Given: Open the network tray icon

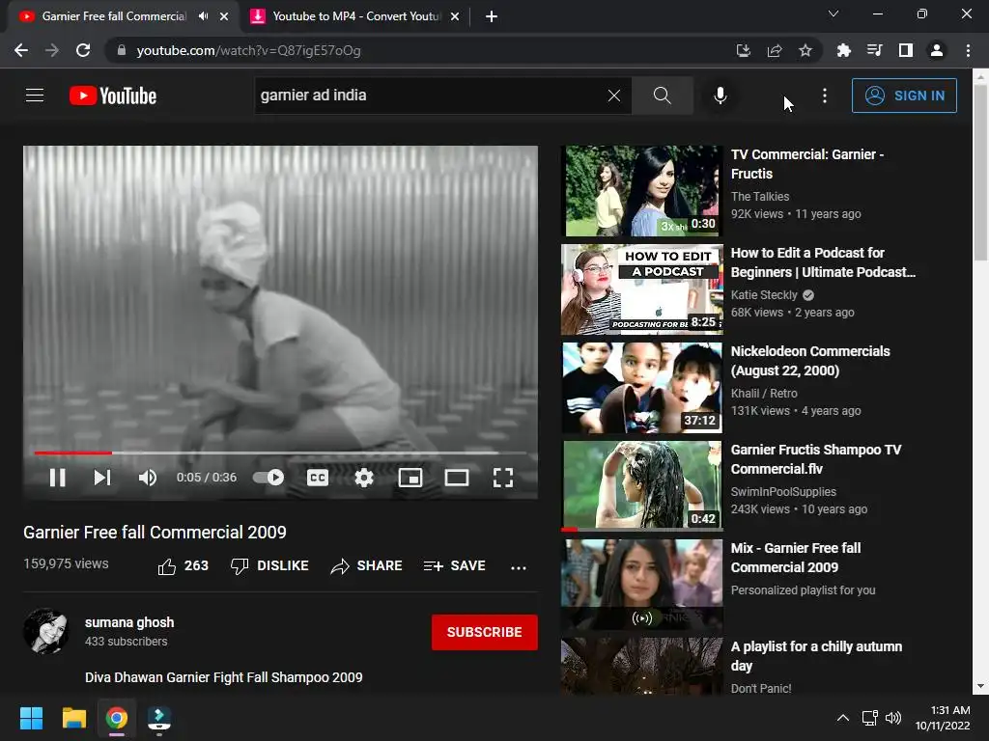Looking at the screenshot, I should 870,718.
